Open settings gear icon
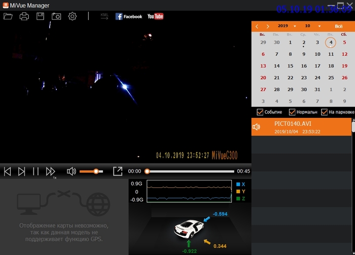The image size is (355, 255). click(x=73, y=16)
